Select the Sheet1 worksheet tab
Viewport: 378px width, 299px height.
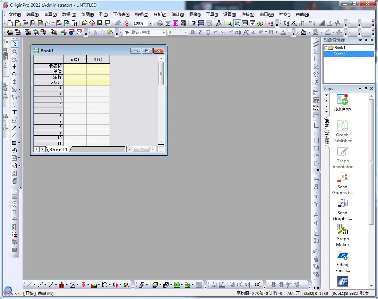point(58,149)
